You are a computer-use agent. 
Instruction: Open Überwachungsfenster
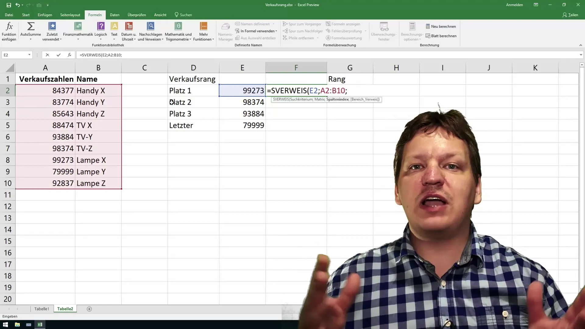point(384,31)
